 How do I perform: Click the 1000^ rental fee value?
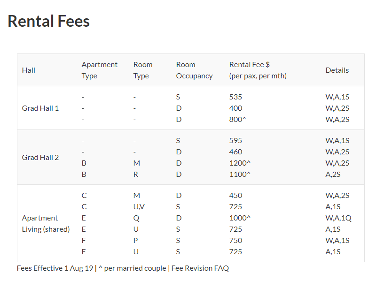coord(240,218)
